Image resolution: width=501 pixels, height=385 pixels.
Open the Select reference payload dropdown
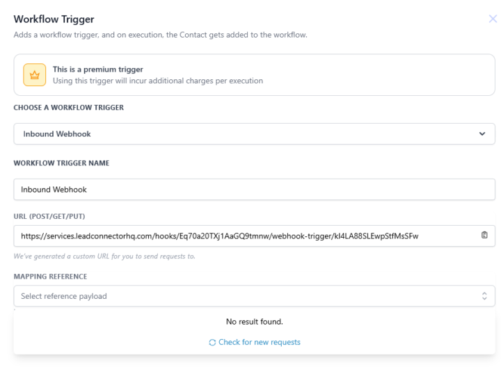tap(255, 296)
